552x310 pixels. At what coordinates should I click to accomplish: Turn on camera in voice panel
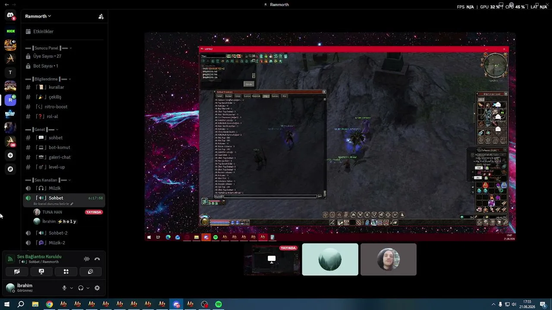point(17,272)
